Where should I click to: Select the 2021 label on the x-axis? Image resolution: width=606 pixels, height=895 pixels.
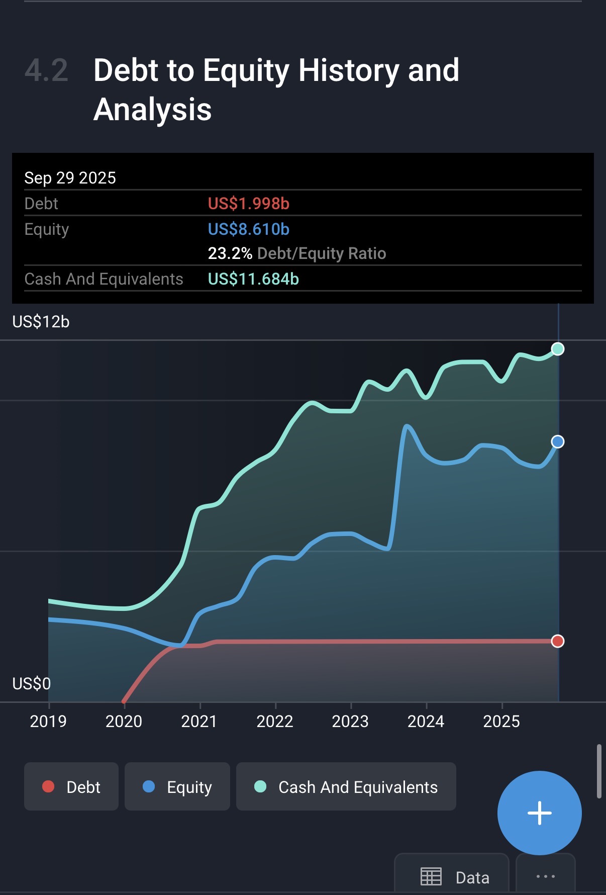pyautogui.click(x=199, y=721)
